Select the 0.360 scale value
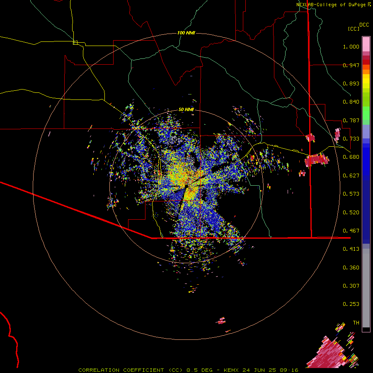 351,268
